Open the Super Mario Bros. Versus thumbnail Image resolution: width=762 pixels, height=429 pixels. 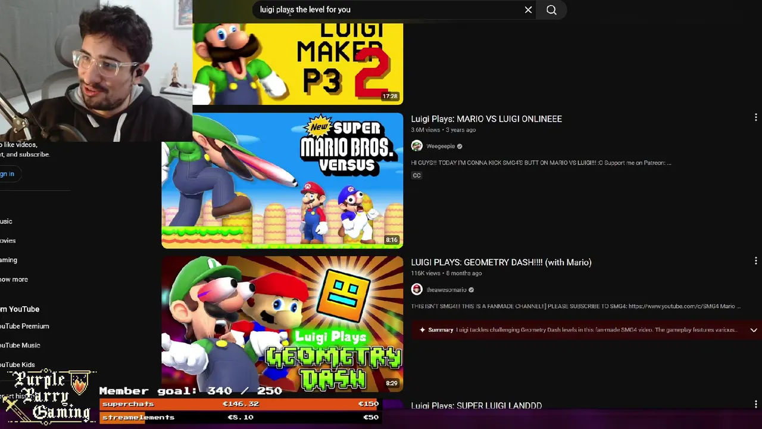click(x=282, y=181)
